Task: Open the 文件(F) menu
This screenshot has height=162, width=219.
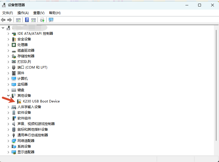Action: [8, 13]
